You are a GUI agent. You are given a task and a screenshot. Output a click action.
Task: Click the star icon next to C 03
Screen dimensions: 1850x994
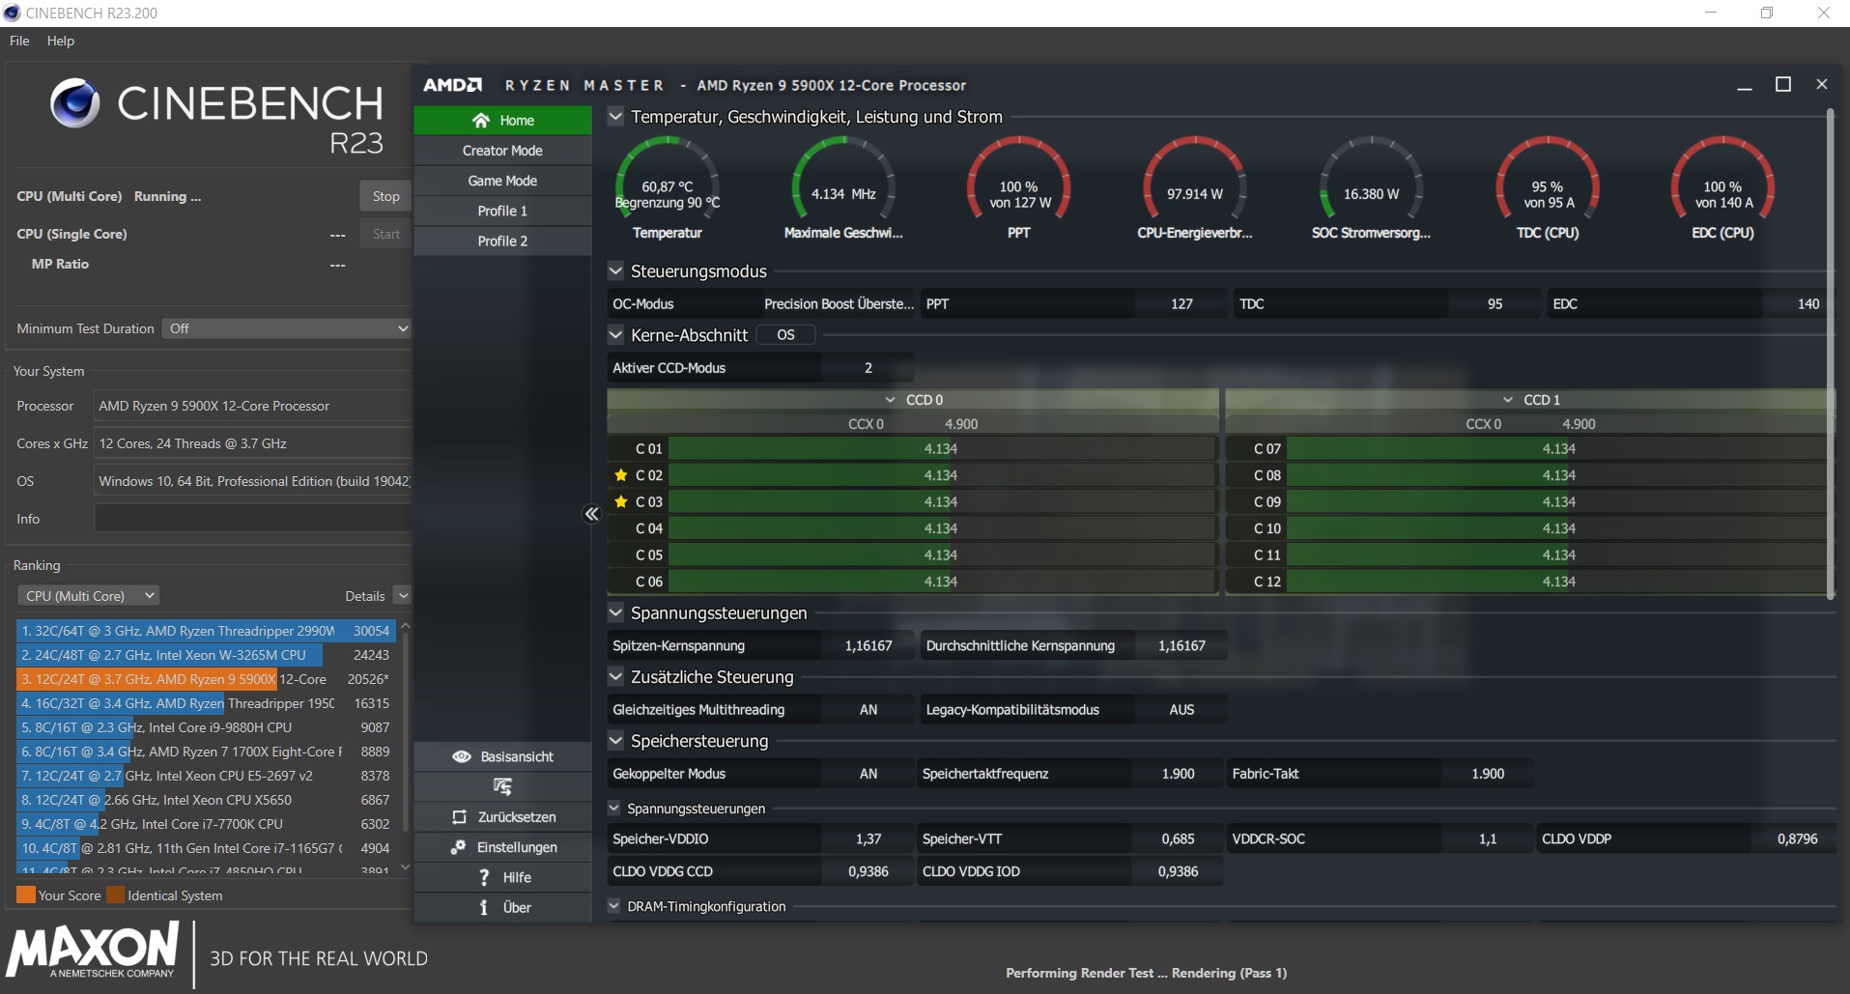tap(621, 502)
